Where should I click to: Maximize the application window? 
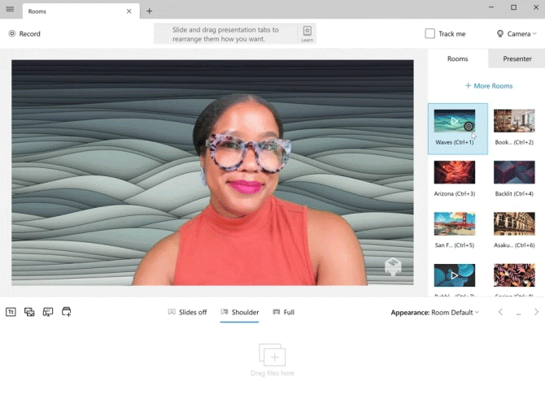[513, 7]
